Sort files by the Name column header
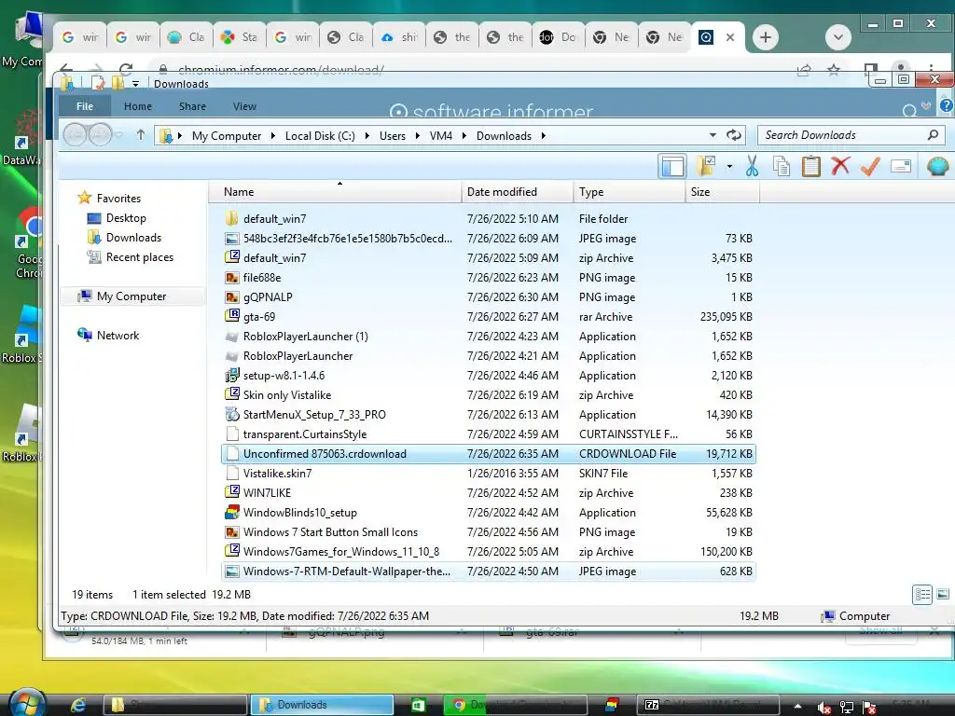Image resolution: width=955 pixels, height=716 pixels. coord(335,192)
